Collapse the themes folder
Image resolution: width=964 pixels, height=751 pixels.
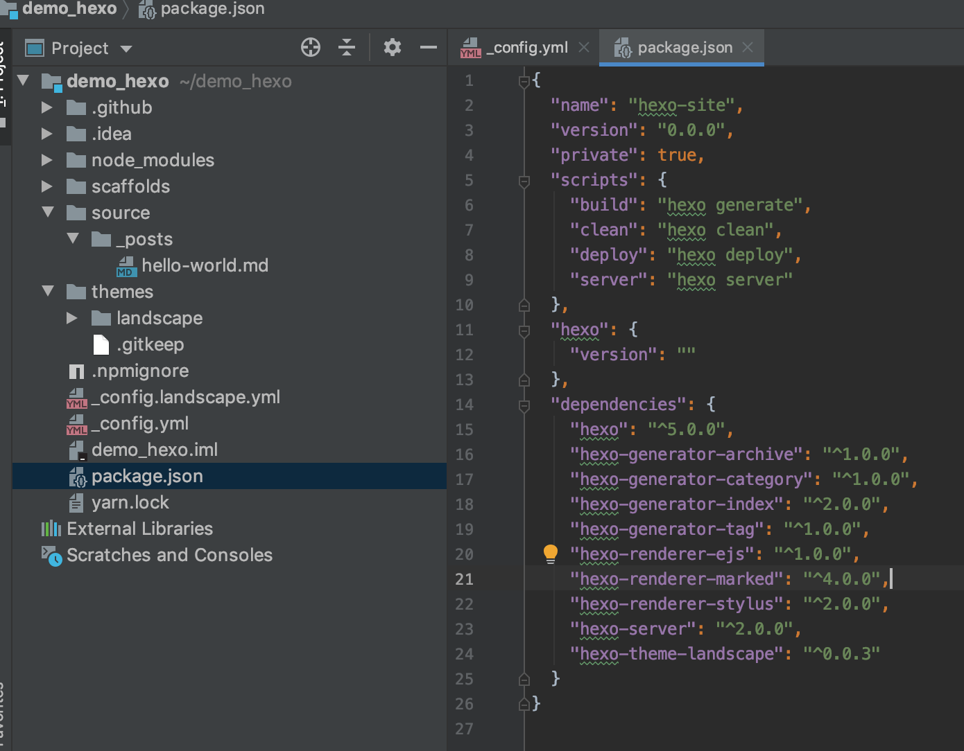[48, 291]
